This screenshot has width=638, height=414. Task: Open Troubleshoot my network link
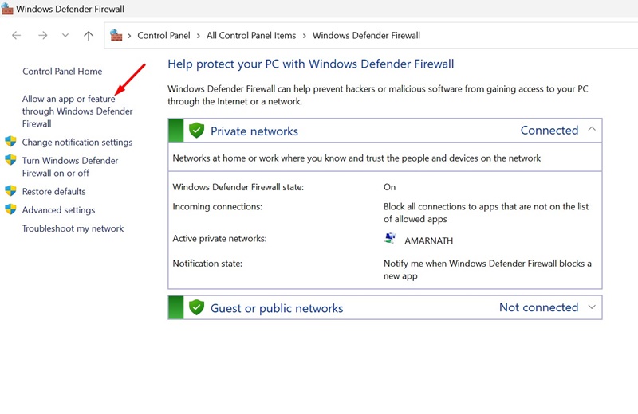(x=73, y=228)
